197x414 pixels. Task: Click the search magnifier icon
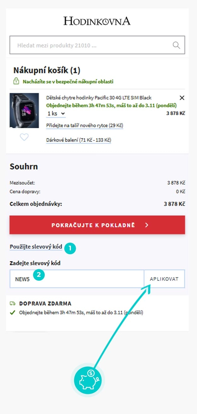177,45
